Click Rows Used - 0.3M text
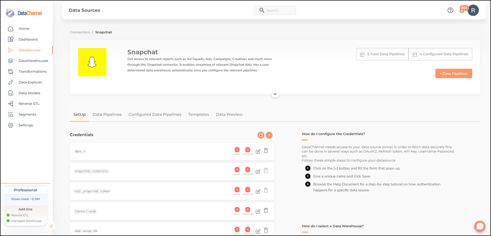Viewport: 491px width, 236px height. pyautogui.click(x=26, y=199)
